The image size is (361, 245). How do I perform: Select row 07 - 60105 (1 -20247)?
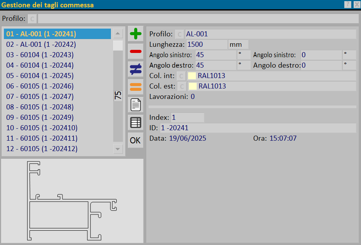(x=57, y=97)
